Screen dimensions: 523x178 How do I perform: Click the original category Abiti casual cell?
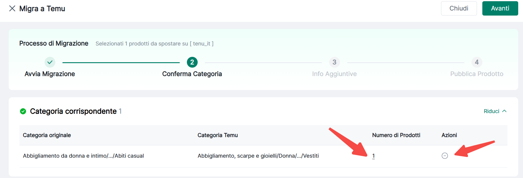pyautogui.click(x=83, y=156)
